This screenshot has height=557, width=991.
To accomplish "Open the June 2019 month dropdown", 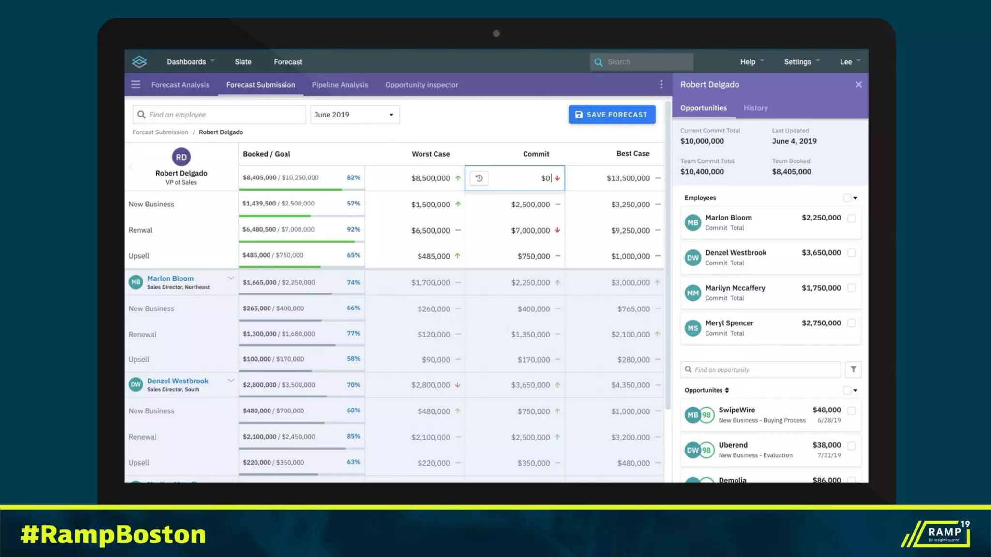I will click(x=354, y=115).
